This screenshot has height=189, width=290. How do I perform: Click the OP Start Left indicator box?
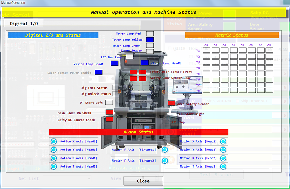click(x=109, y=102)
